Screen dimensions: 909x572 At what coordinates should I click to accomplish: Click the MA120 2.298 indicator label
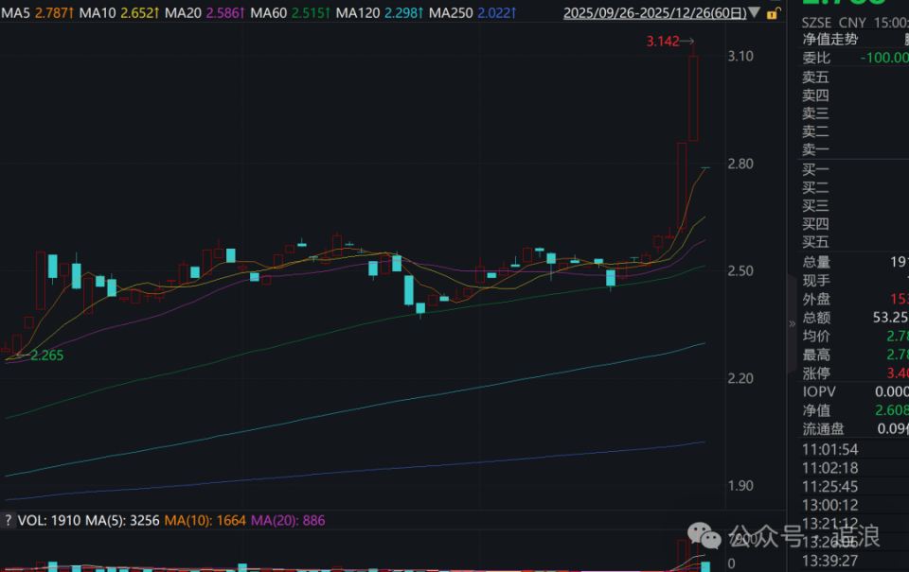(x=380, y=12)
